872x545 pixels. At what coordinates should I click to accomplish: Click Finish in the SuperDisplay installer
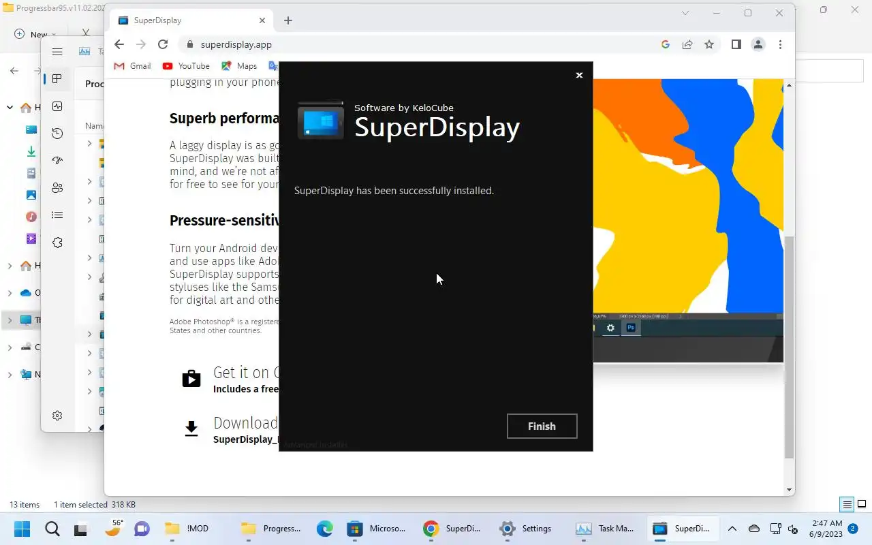(542, 426)
